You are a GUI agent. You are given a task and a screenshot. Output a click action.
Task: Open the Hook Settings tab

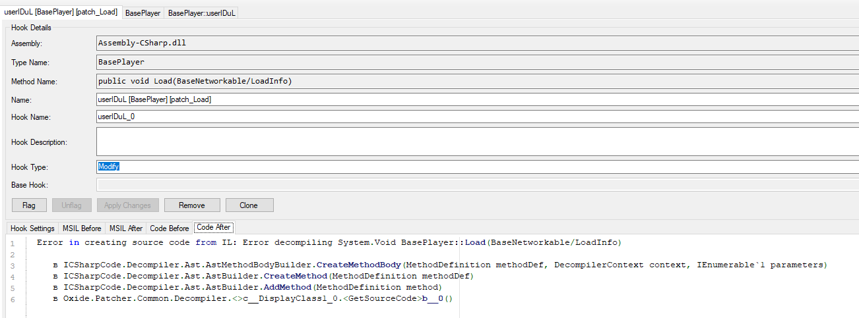click(32, 228)
